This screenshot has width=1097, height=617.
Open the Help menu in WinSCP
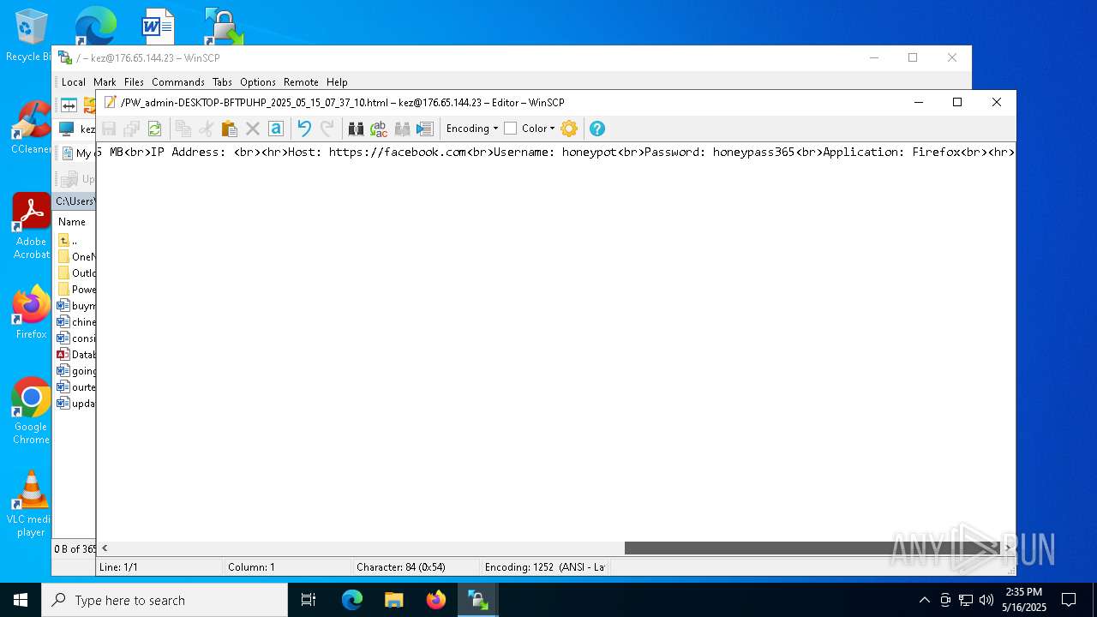coord(337,82)
